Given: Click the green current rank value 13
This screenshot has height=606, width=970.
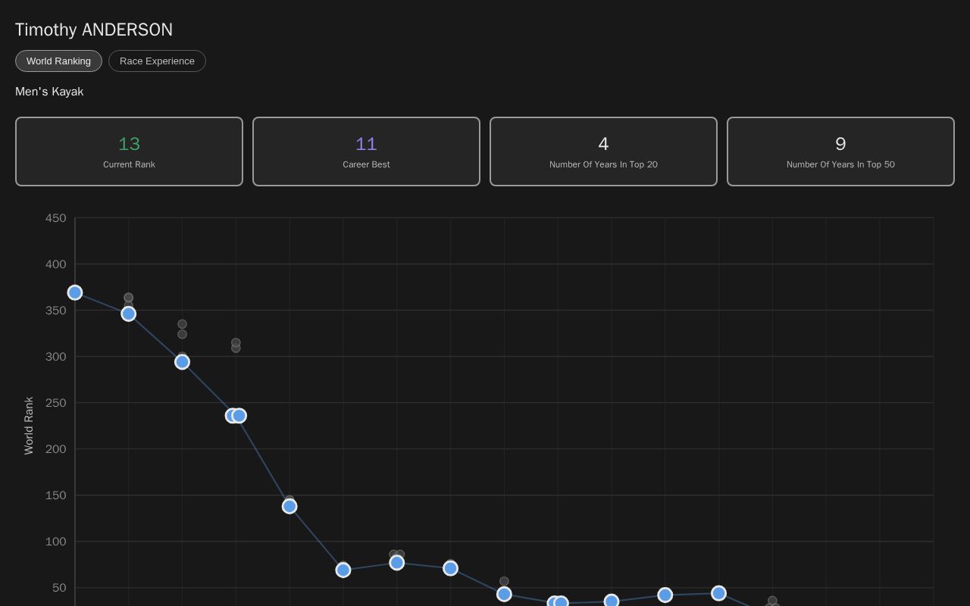Looking at the screenshot, I should (x=129, y=144).
